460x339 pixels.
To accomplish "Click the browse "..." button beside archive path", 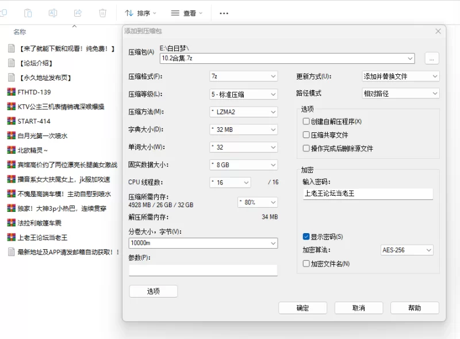I will [x=432, y=58].
